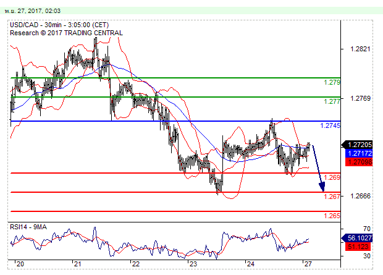Click the 1.2821 price axis value
The image size is (383, 275).
360,49
